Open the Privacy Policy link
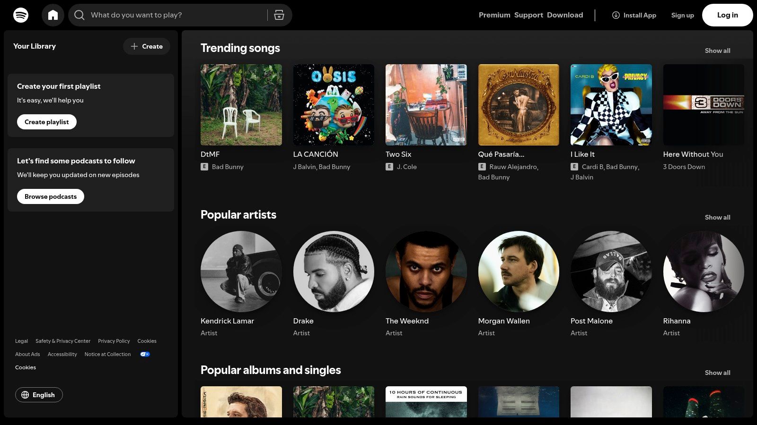The width and height of the screenshot is (757, 425). [x=114, y=341]
